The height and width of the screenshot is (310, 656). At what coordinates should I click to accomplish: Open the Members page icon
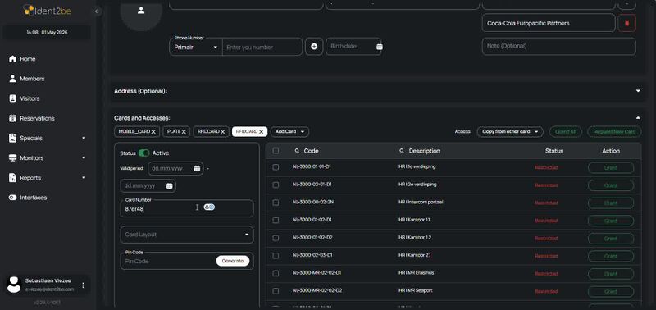click(x=12, y=79)
